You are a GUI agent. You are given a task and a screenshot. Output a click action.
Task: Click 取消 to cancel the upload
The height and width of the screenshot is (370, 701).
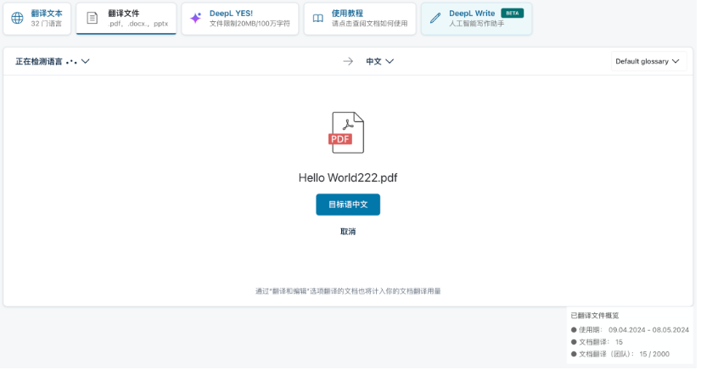(348, 232)
